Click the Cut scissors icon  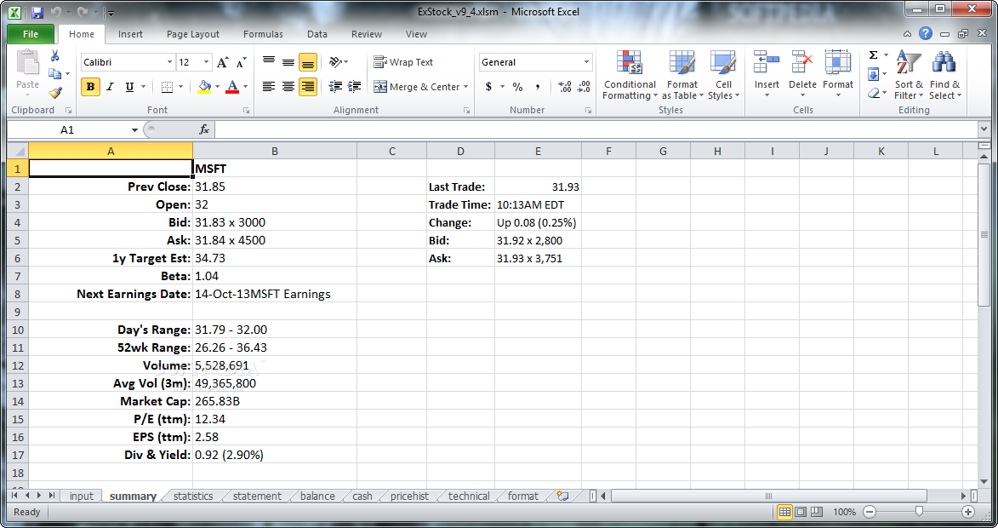pos(54,56)
